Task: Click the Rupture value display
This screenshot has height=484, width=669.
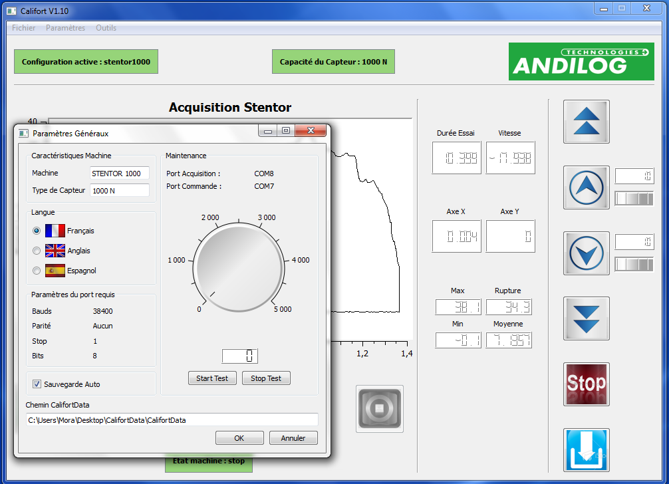Action: [x=509, y=306]
